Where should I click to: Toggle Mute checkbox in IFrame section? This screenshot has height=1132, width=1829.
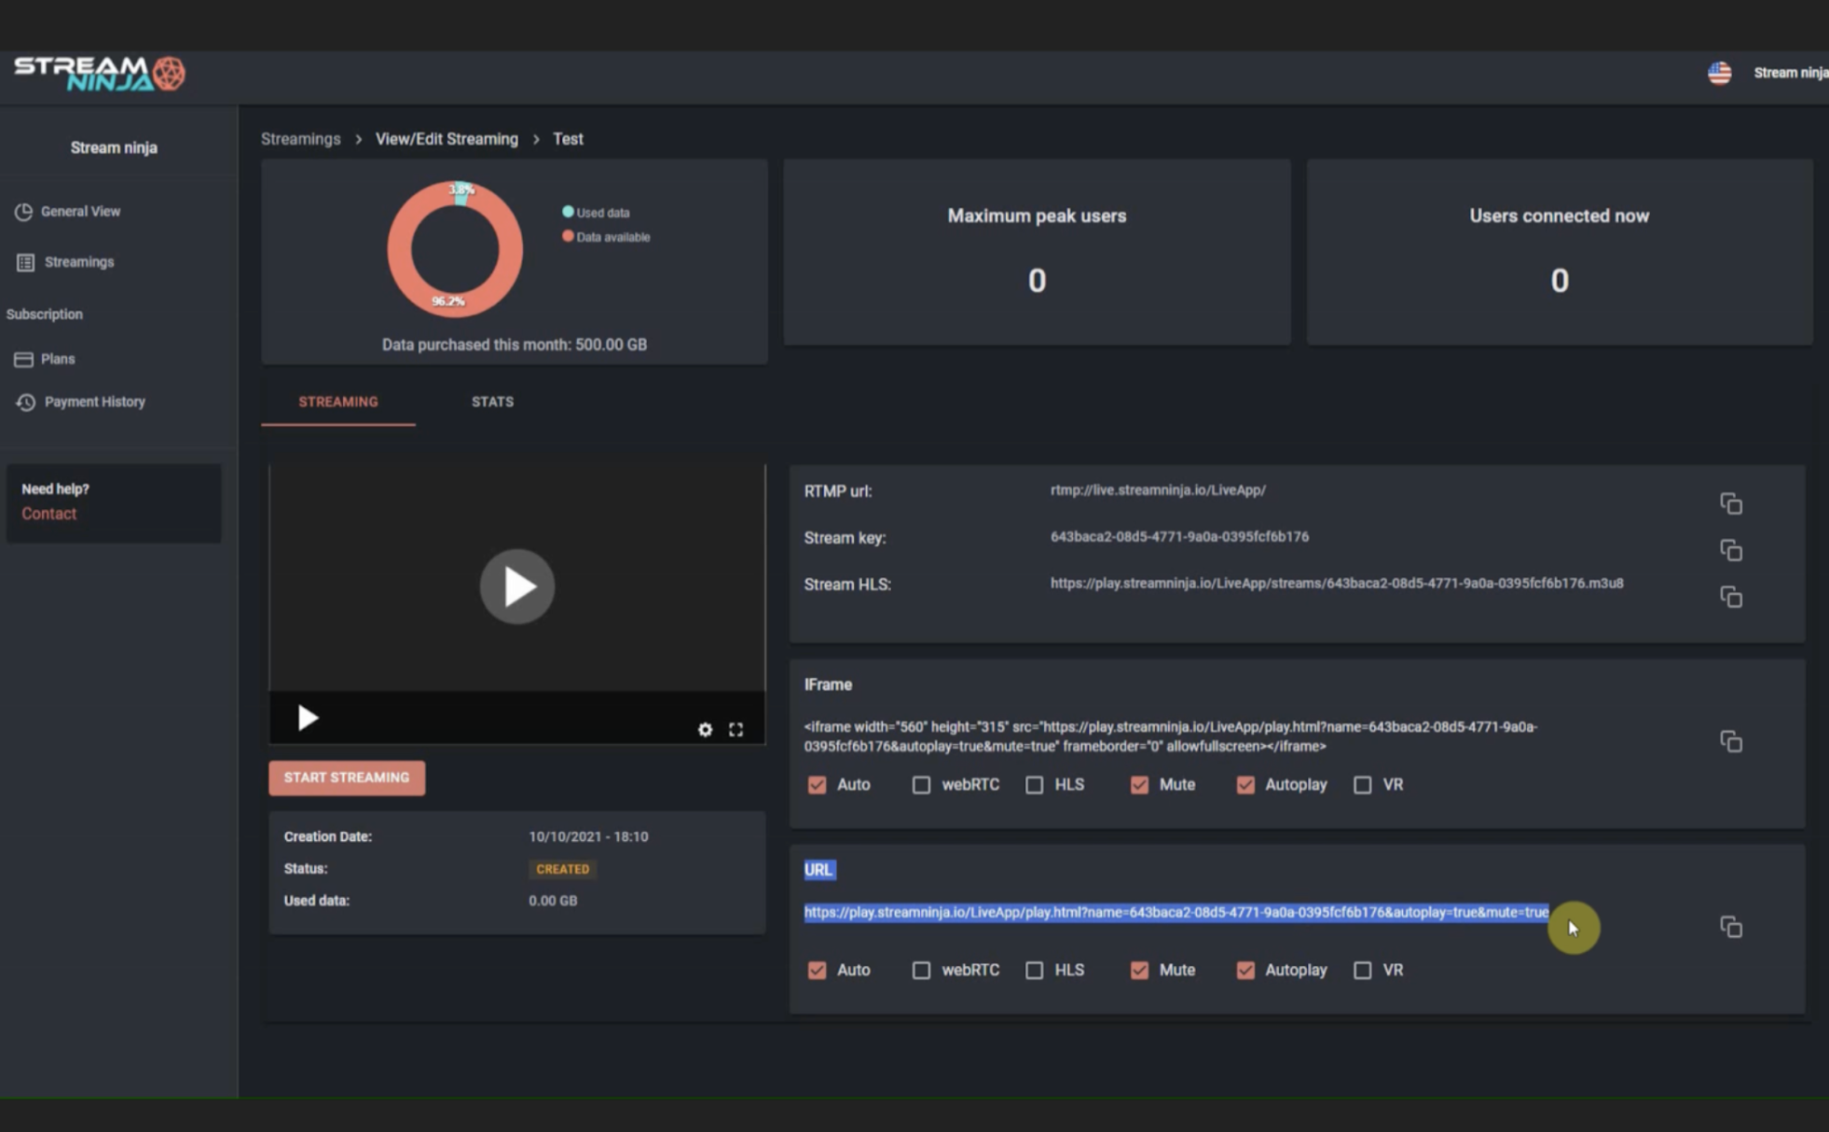click(1139, 785)
